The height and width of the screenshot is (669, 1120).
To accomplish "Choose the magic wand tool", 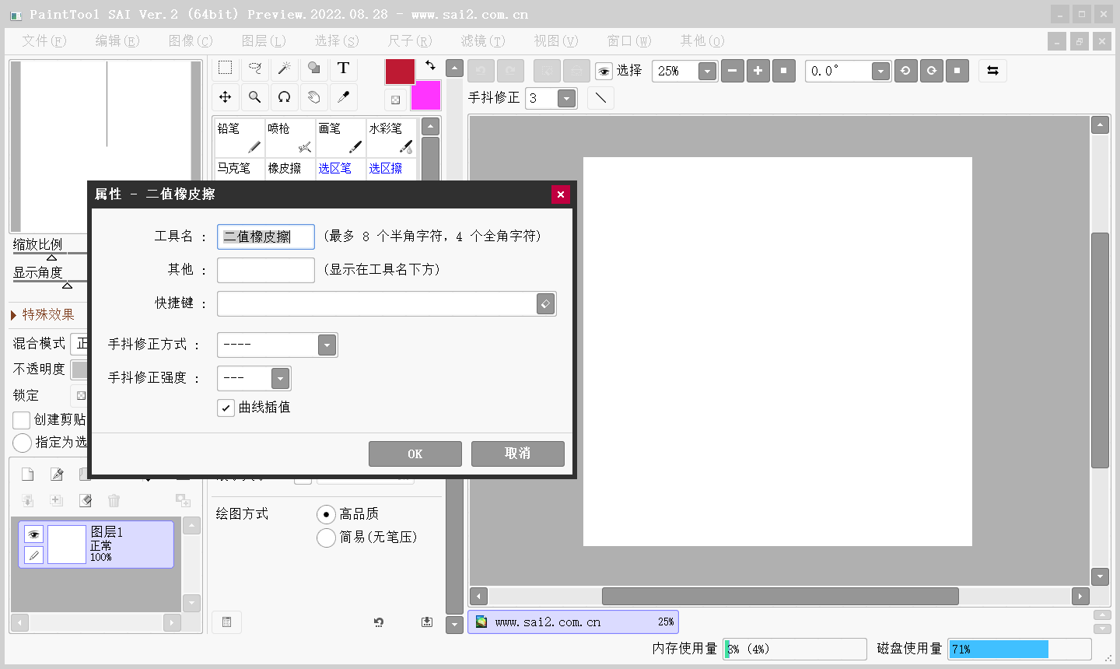I will (x=285, y=68).
